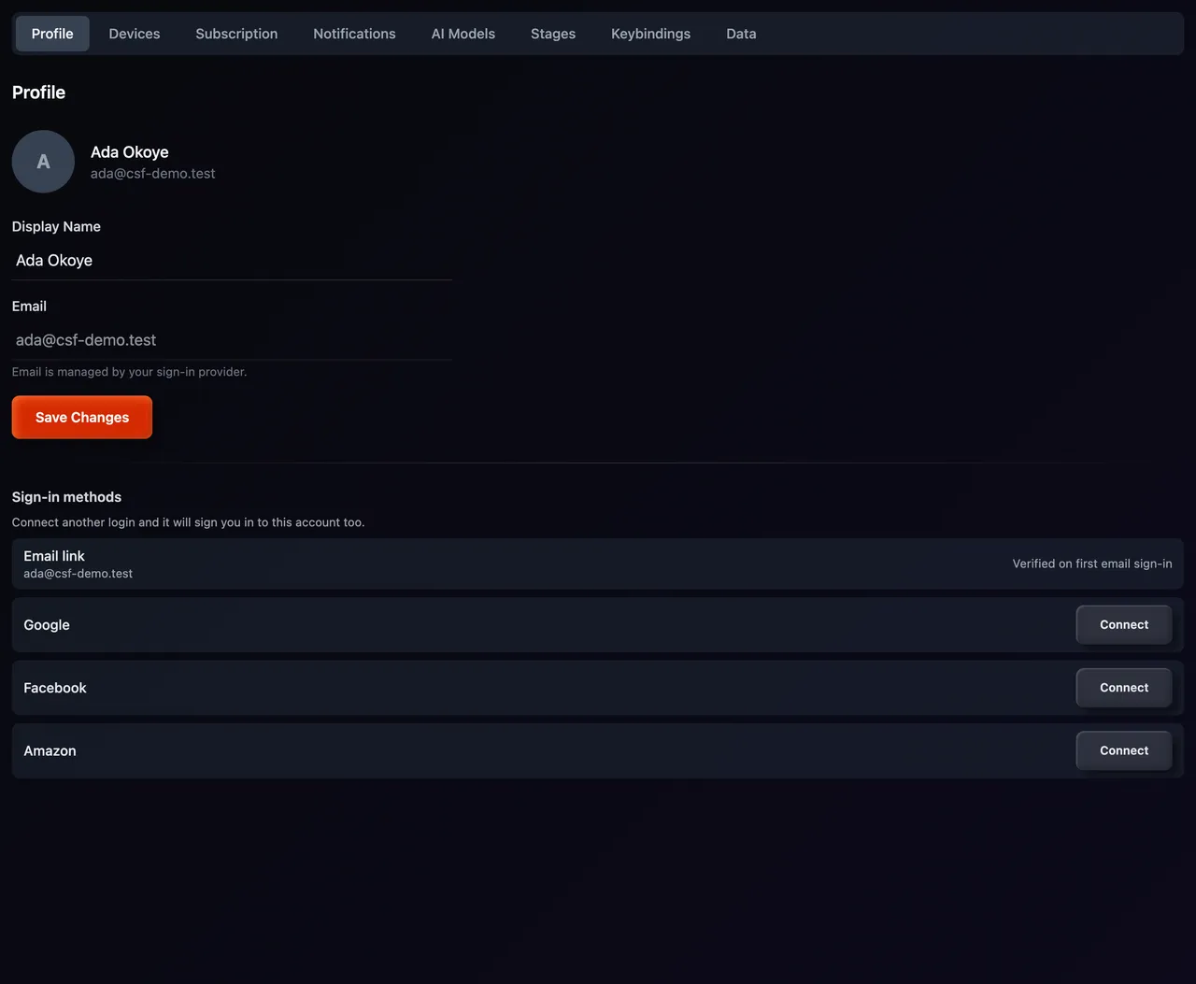Click the "Email is managed by your sign-in provider." note
This screenshot has height=984, width=1196.
coord(130,372)
